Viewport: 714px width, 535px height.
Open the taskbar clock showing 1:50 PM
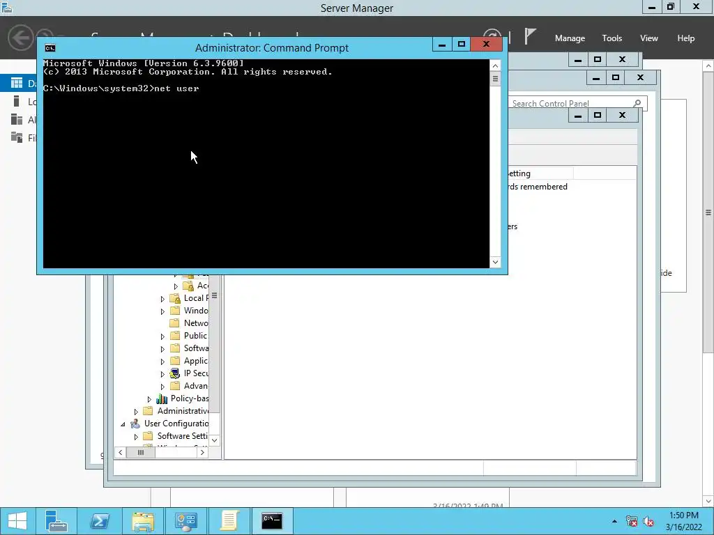coord(683,521)
